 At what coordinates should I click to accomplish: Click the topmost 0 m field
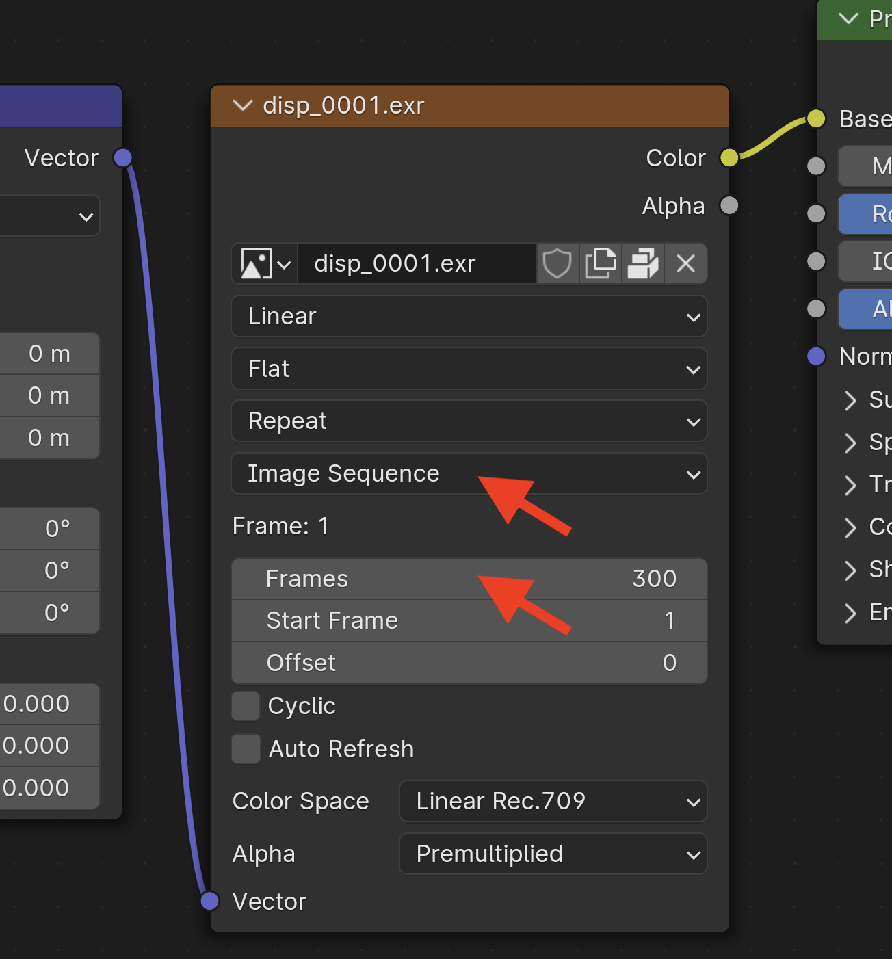coord(49,354)
